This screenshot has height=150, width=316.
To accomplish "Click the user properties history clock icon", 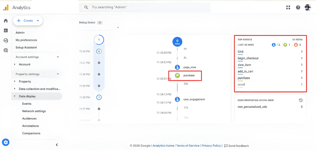I will [301, 100].
